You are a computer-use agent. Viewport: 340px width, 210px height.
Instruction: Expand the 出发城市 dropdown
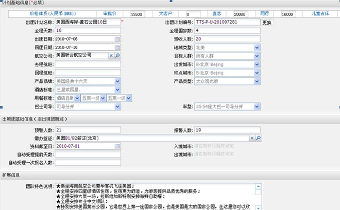[x=257, y=64]
